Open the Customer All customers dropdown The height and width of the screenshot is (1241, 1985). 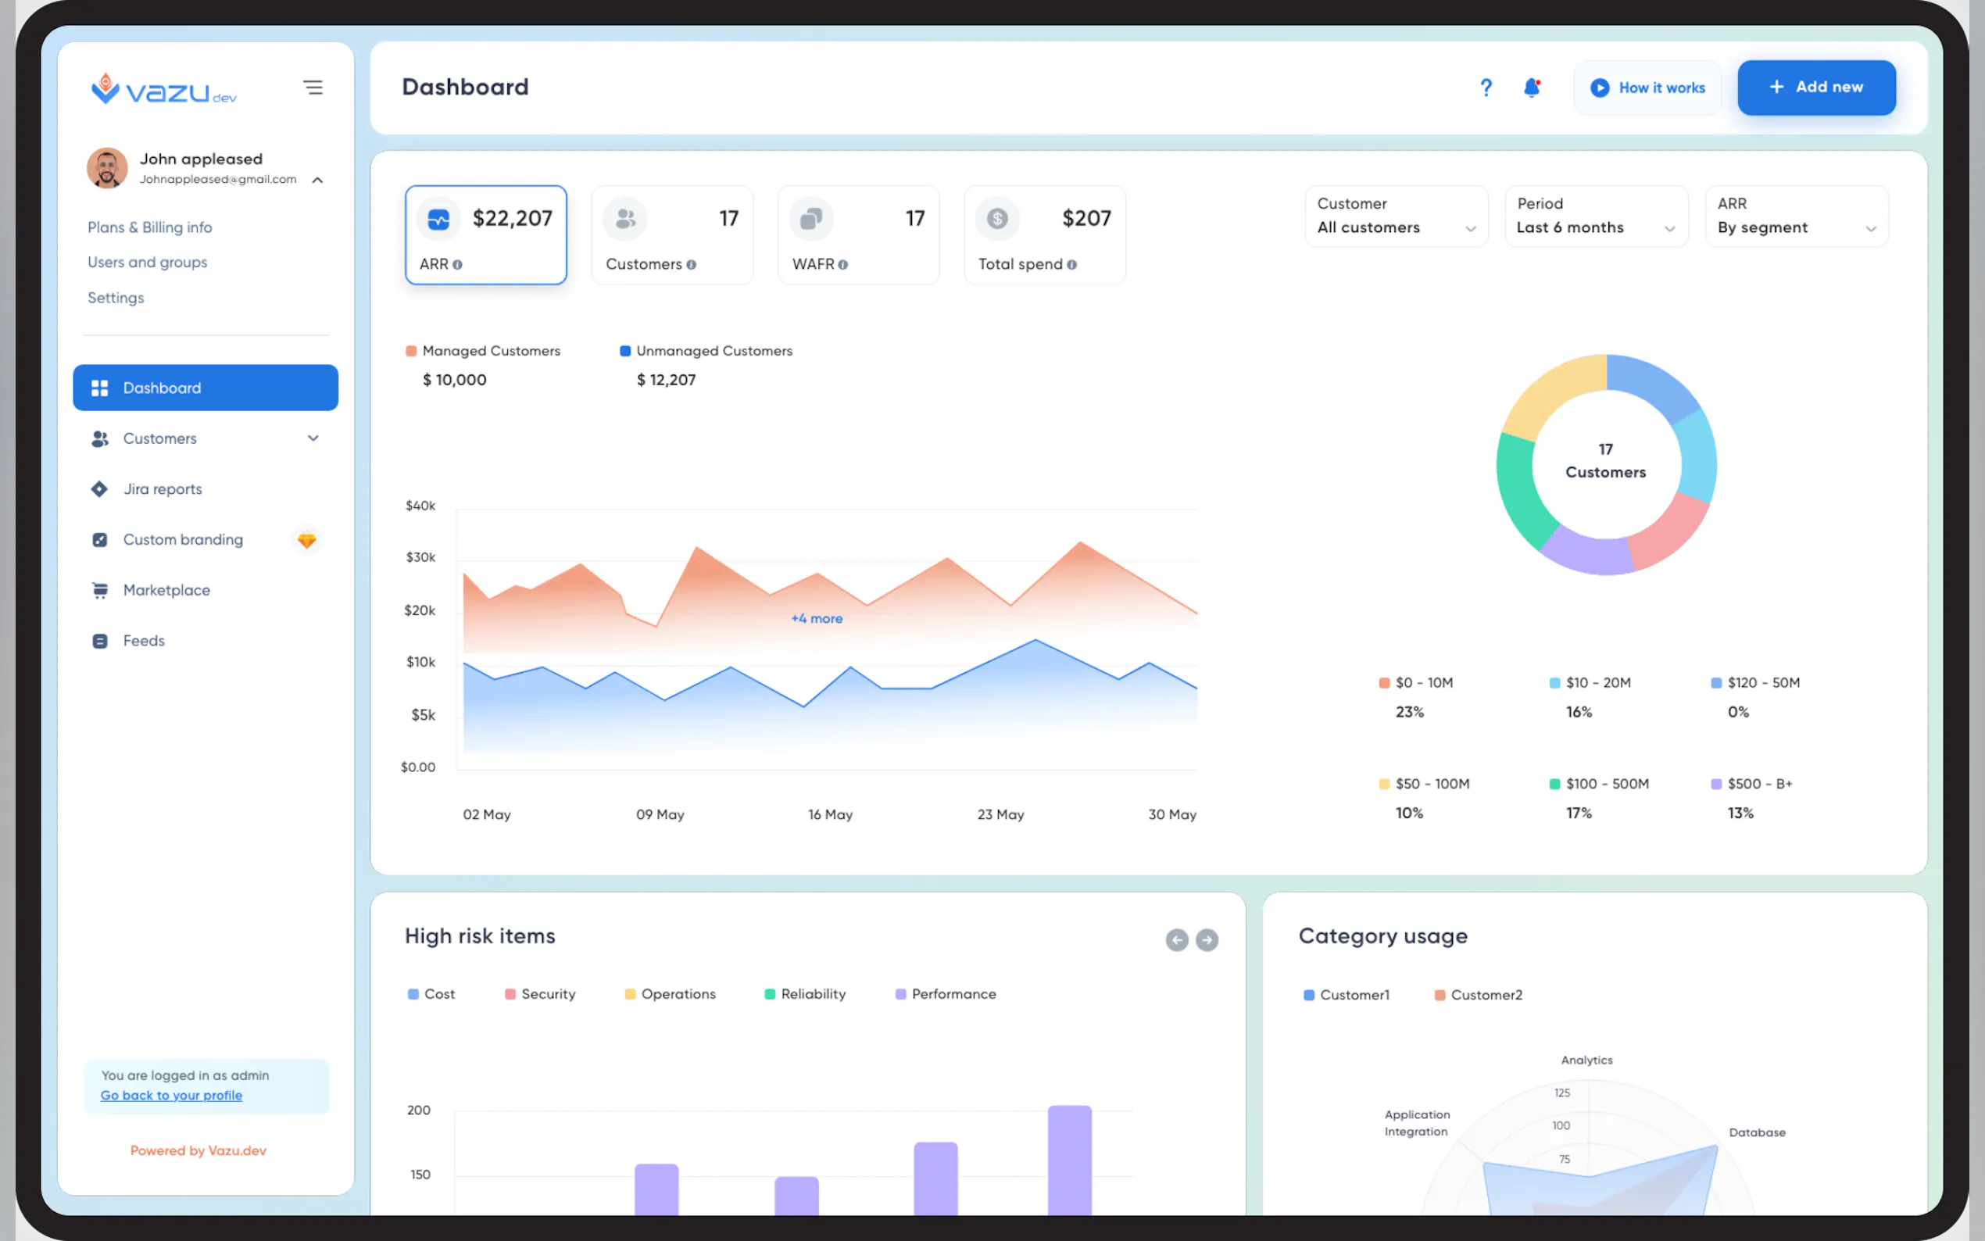1396,216
